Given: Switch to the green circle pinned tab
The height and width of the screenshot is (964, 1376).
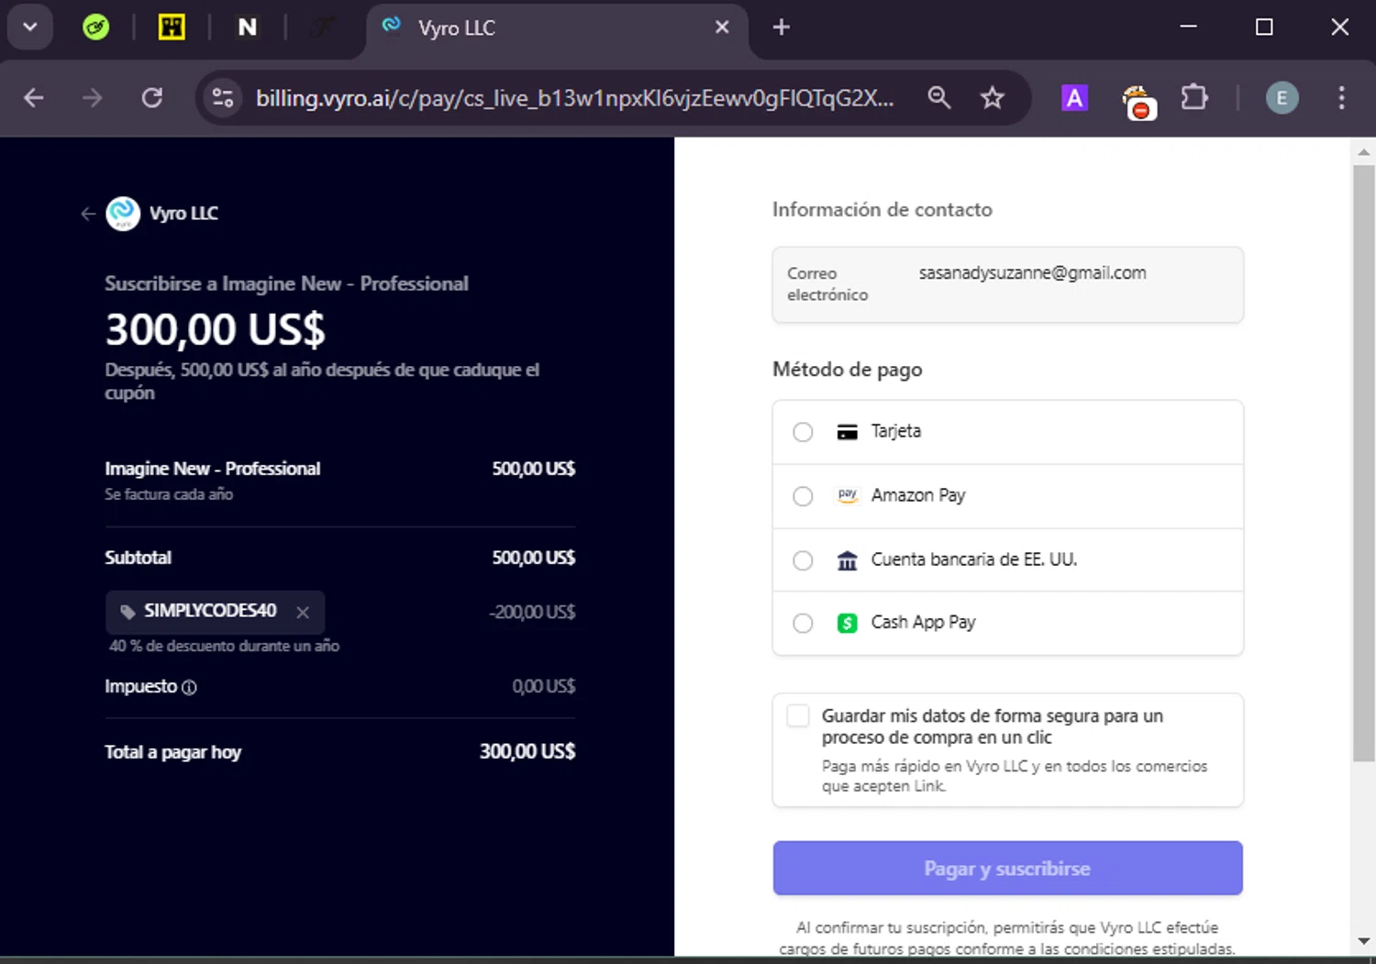Looking at the screenshot, I should 95,27.
